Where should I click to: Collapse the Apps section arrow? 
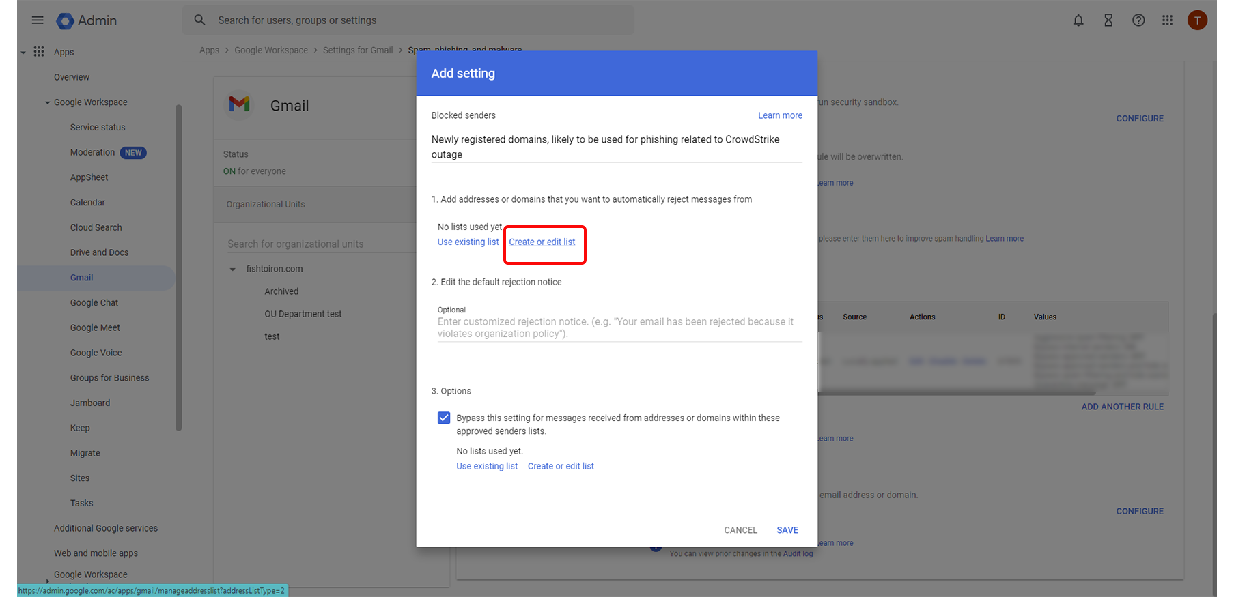[x=23, y=53]
